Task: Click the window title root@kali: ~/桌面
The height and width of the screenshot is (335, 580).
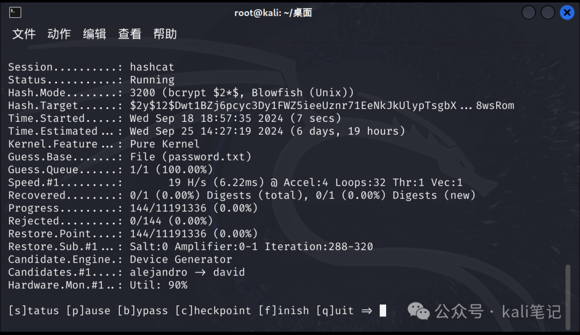Action: click(x=273, y=13)
